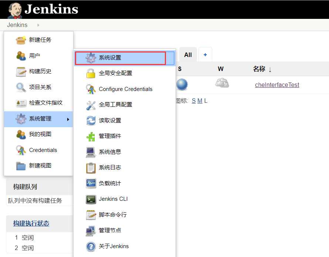The width and height of the screenshot is (329, 257).
Task: Set icon size to S
Action: (194, 101)
